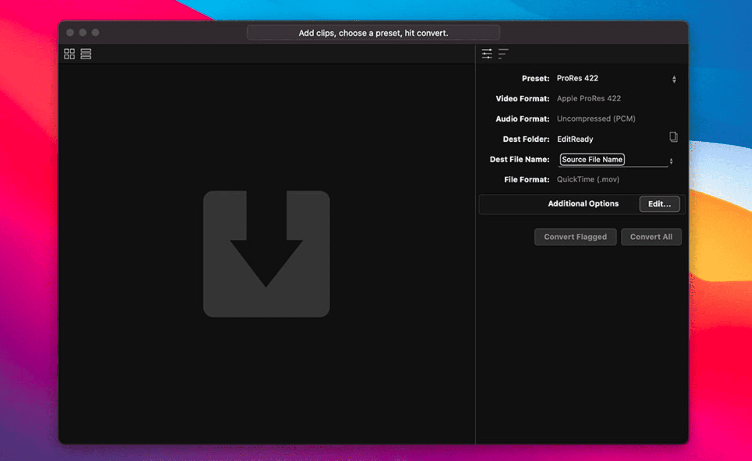Click the Edit... additional options button

pyautogui.click(x=660, y=204)
